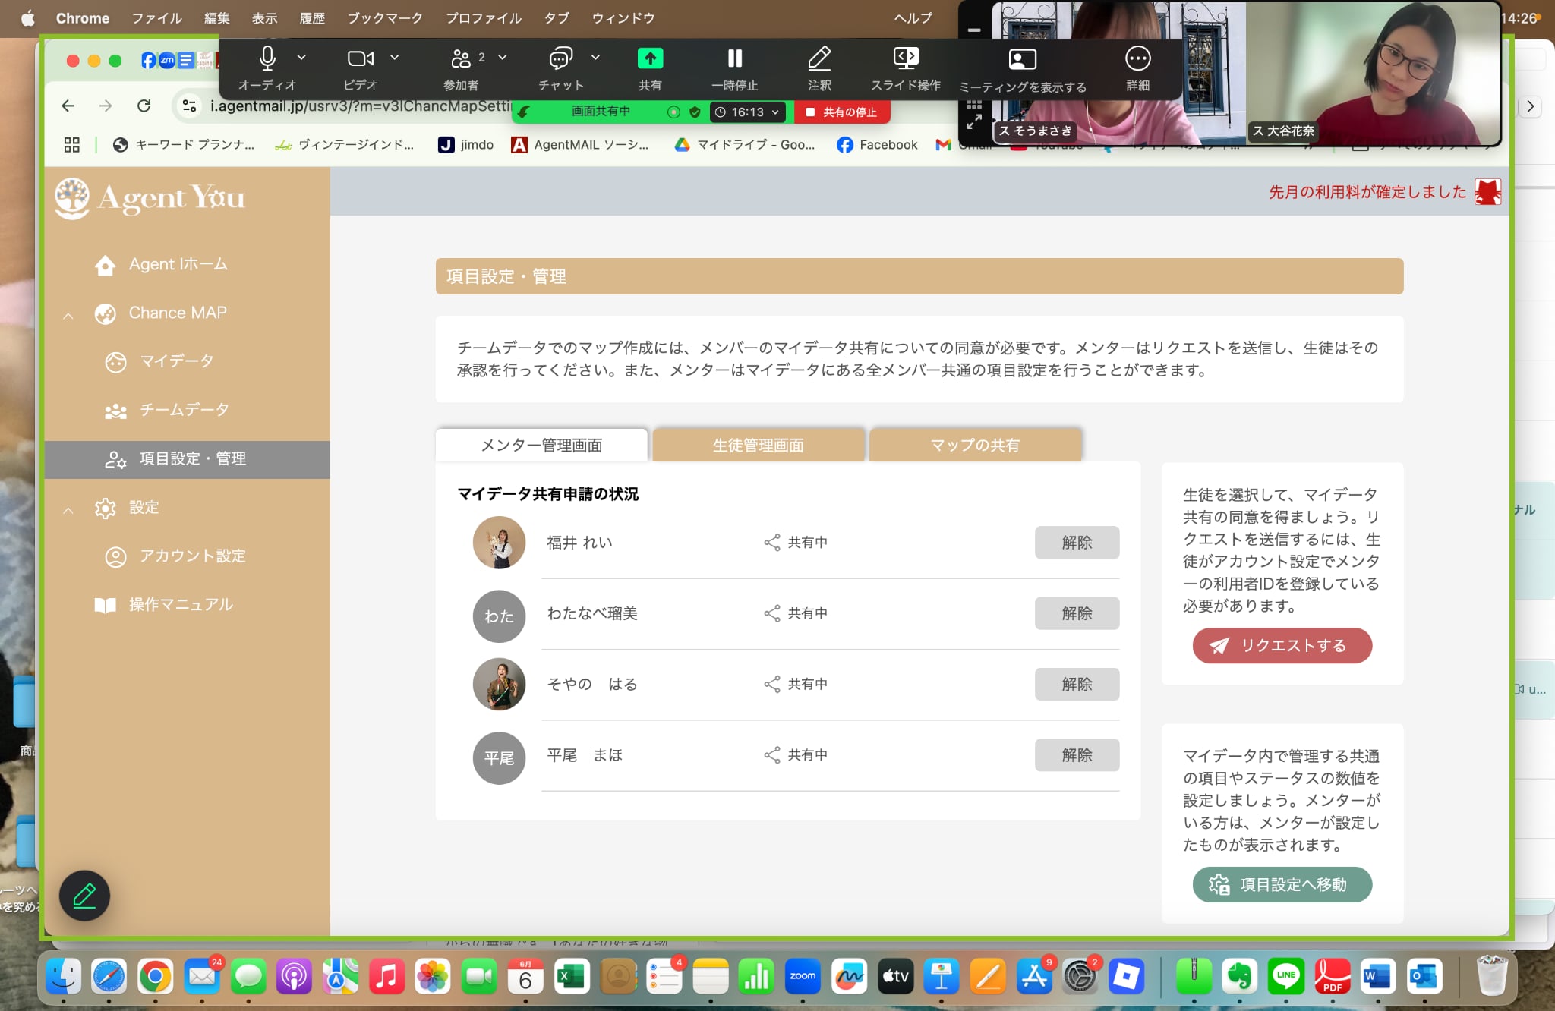
Task: Switch to マップの共有 tab
Action: coord(975,446)
